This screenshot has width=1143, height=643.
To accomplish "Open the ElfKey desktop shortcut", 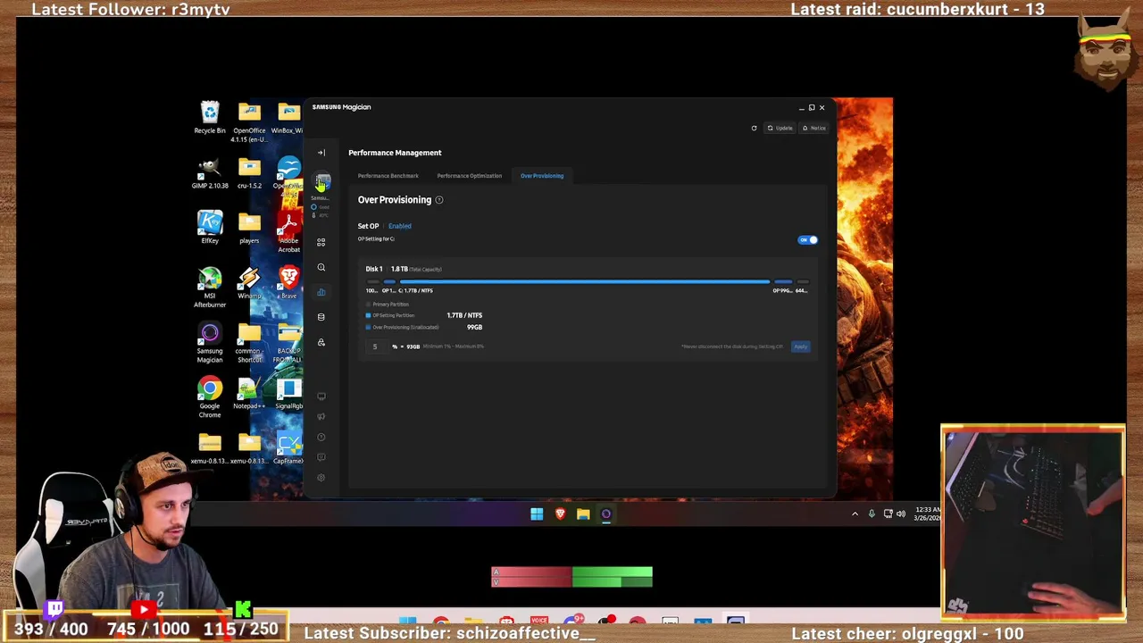I will [210, 228].
